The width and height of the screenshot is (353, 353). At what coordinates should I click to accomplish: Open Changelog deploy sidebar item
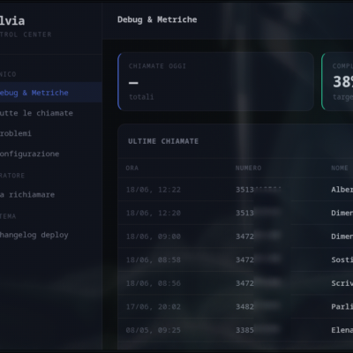tap(50, 235)
